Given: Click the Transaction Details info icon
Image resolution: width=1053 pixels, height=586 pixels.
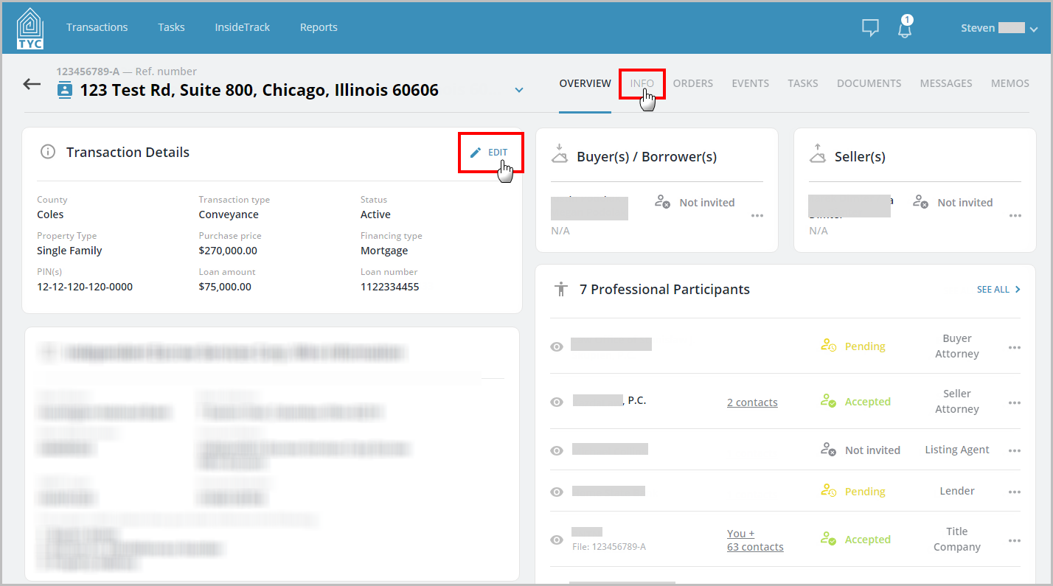Looking at the screenshot, I should (x=47, y=151).
